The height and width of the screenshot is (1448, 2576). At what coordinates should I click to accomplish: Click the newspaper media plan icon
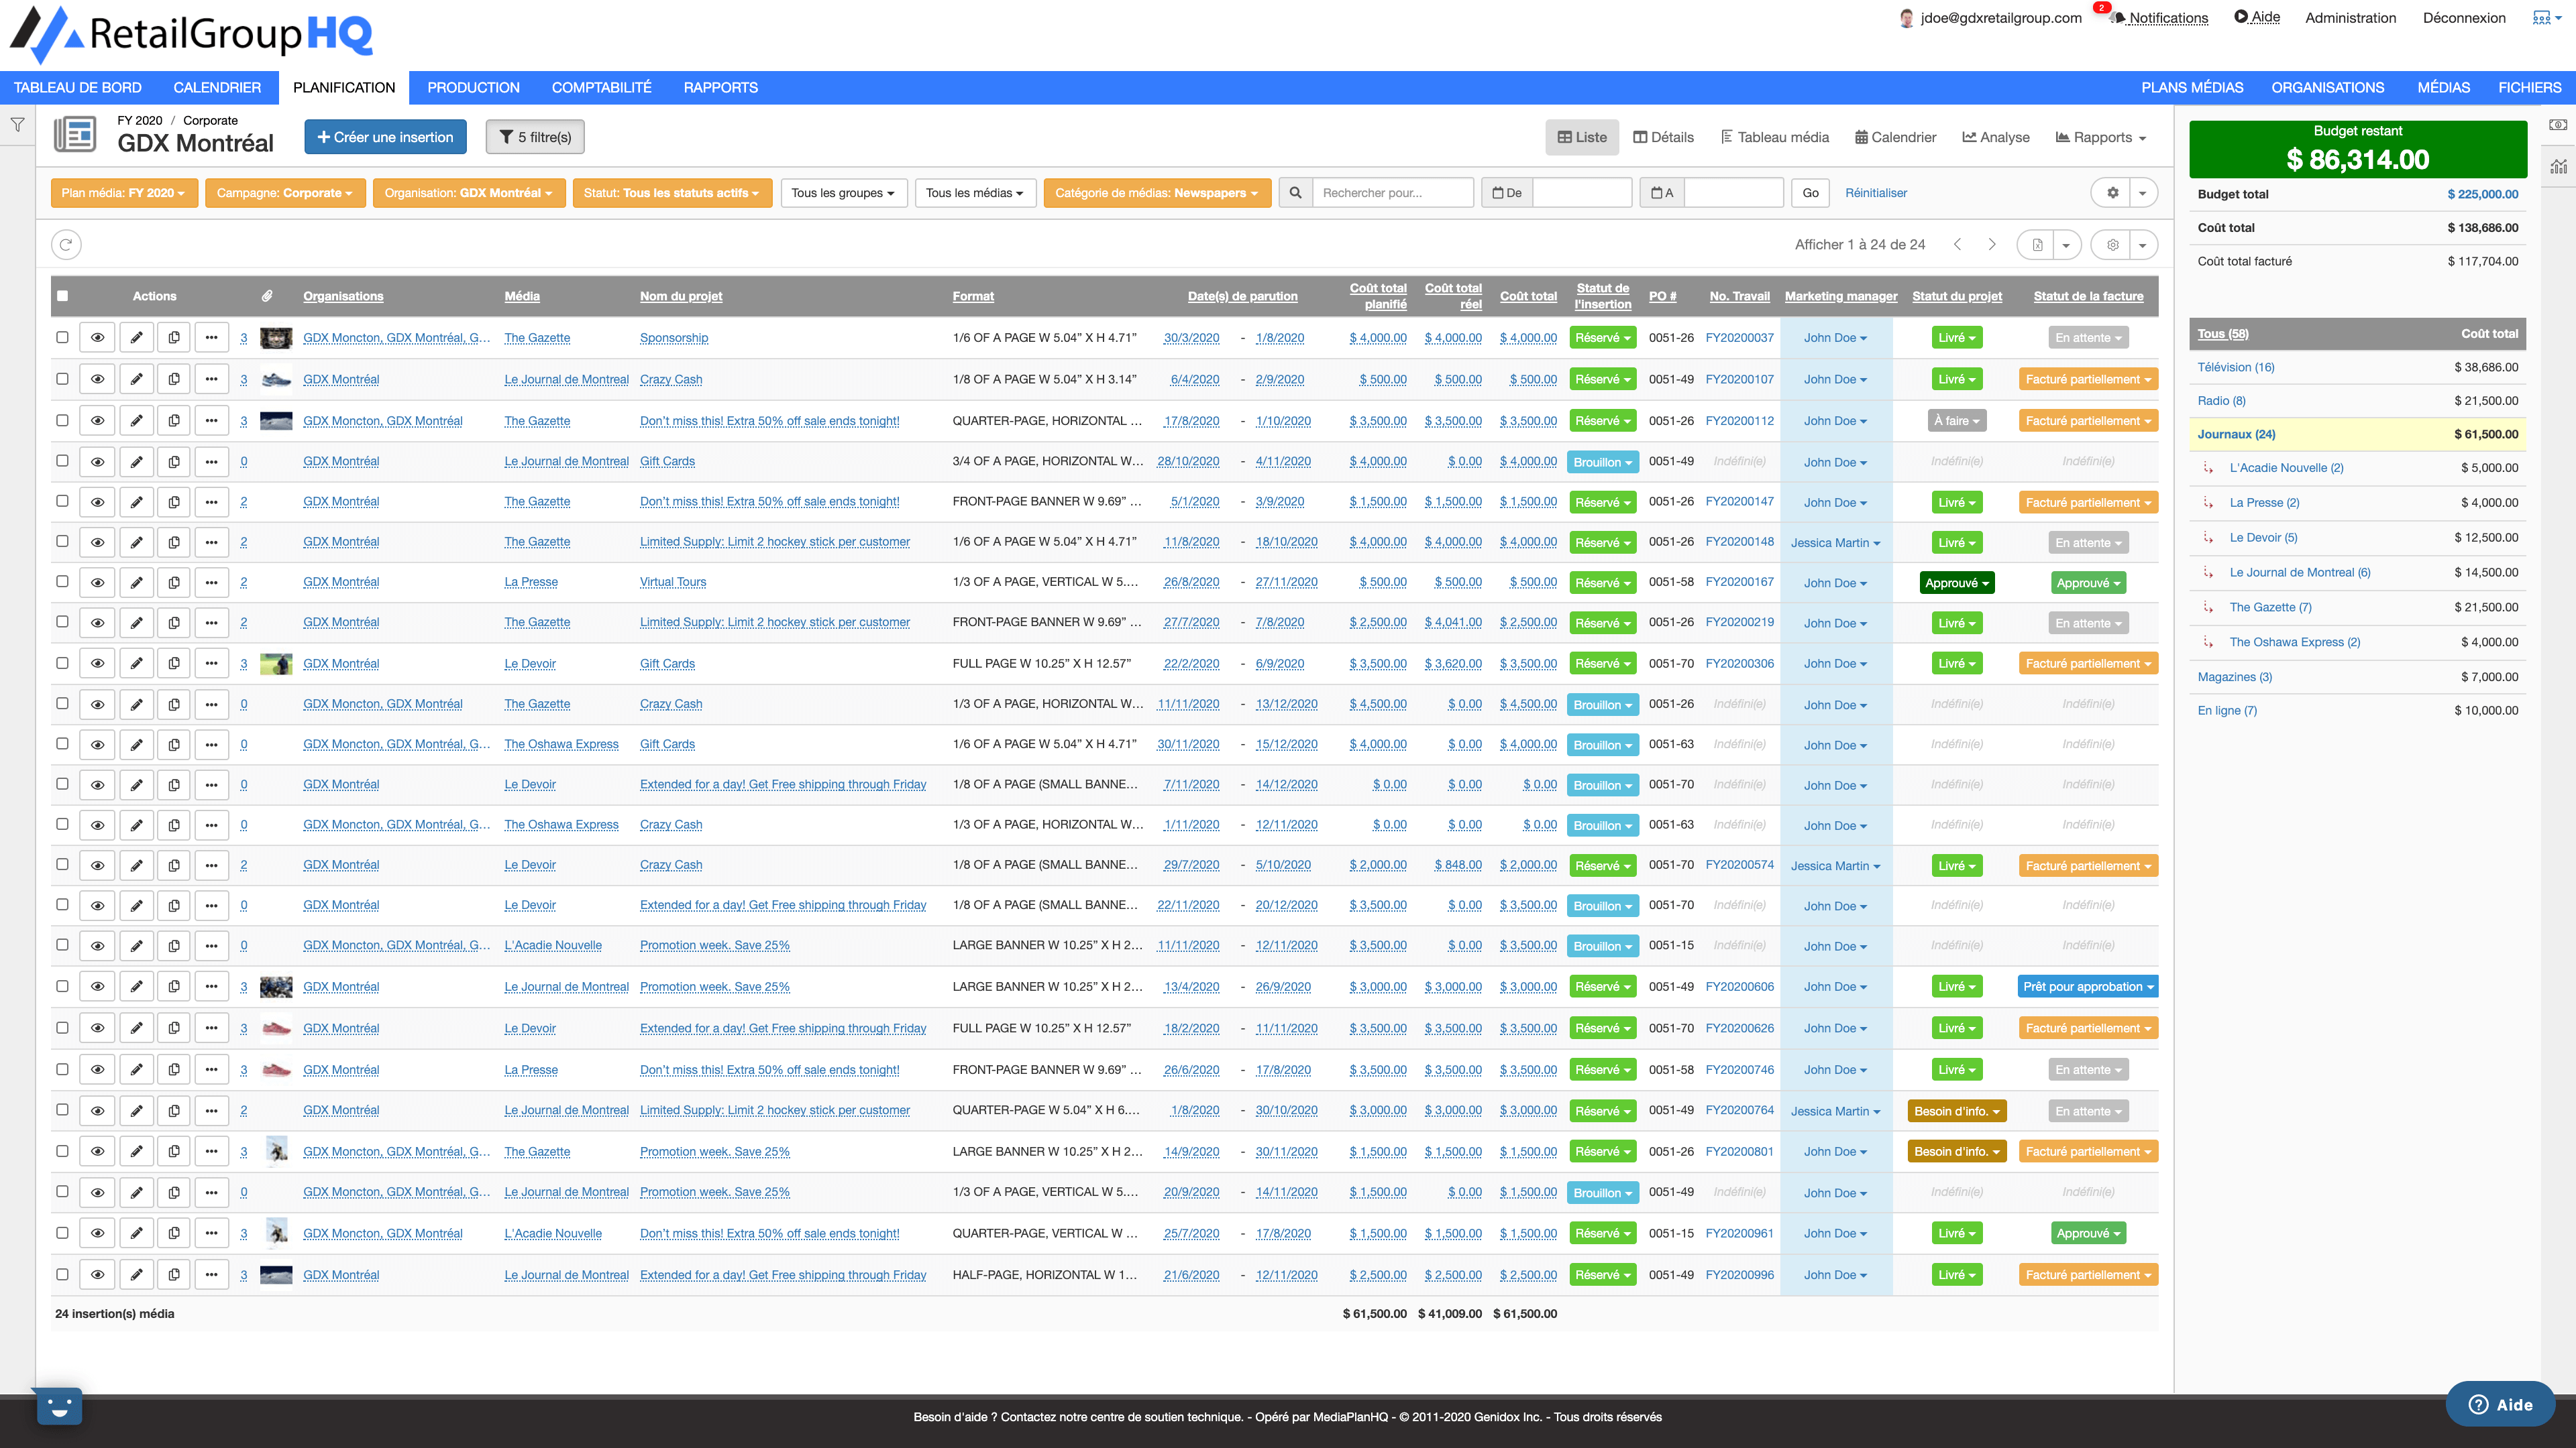(75, 134)
